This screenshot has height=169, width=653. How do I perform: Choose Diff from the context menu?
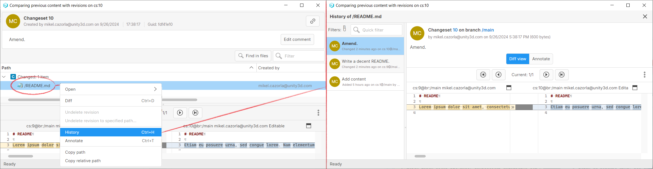111,101
